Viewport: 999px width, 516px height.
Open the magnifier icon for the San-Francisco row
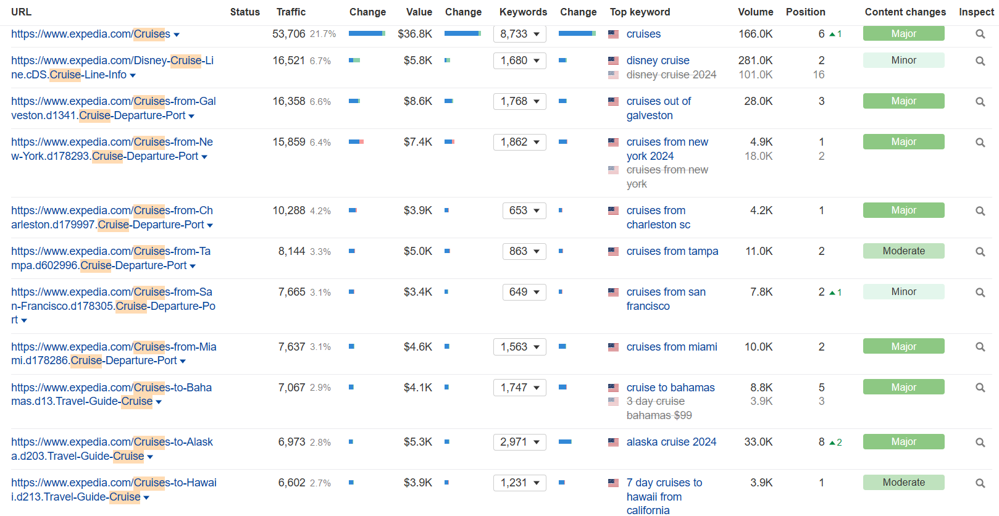point(980,292)
